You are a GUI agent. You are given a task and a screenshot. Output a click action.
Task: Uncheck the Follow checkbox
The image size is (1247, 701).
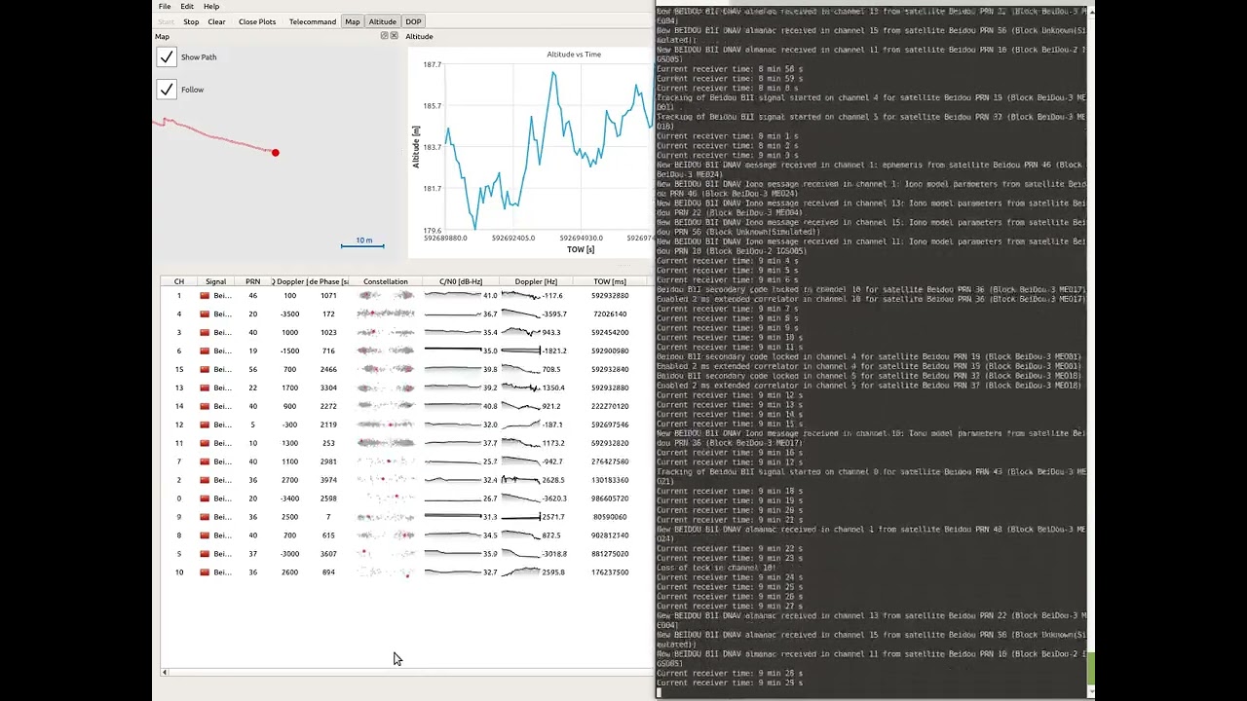point(167,90)
